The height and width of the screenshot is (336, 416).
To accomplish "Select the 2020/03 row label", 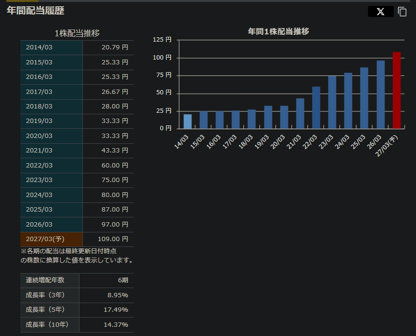I will click(x=39, y=136).
